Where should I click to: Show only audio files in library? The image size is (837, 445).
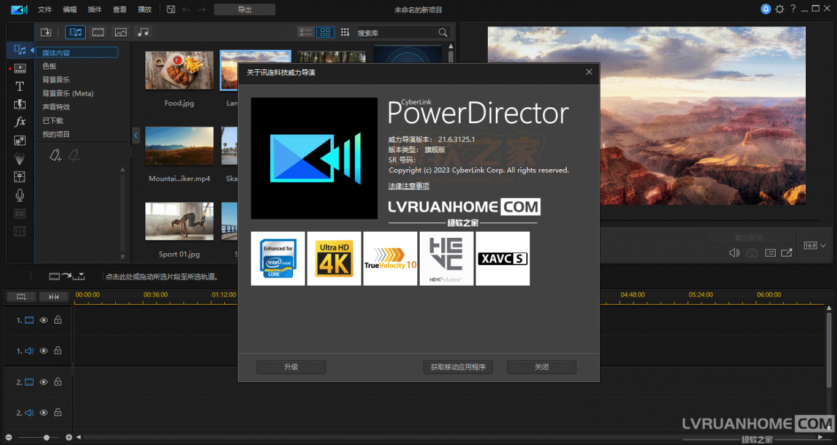click(x=143, y=32)
